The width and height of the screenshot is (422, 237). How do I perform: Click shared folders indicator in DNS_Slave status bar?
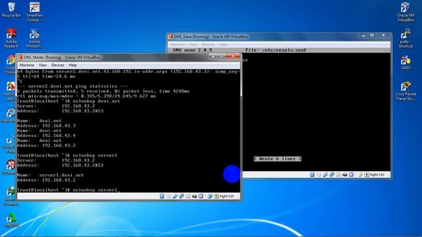(338, 174)
